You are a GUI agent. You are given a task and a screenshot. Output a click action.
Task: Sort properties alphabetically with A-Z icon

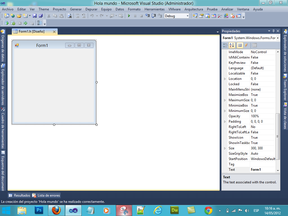[x=232, y=45]
